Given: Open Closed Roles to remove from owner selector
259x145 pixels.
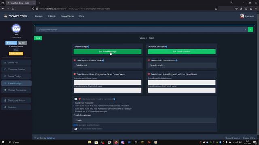Looking at the screenshot, I should point(182,90).
